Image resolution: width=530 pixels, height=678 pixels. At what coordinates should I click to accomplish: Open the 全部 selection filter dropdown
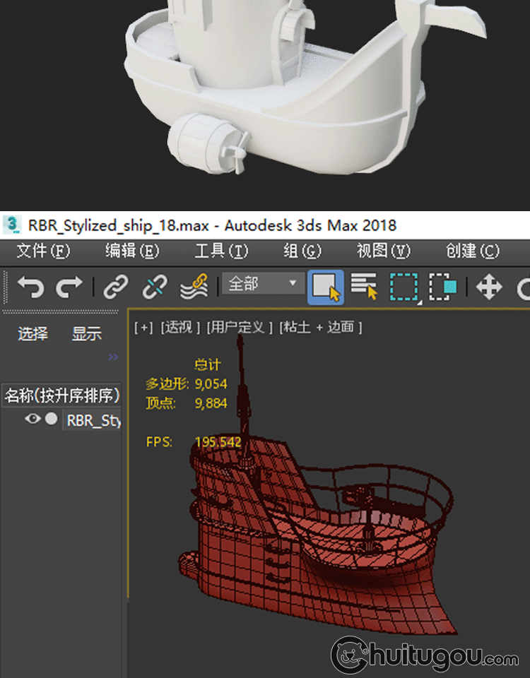coord(262,284)
